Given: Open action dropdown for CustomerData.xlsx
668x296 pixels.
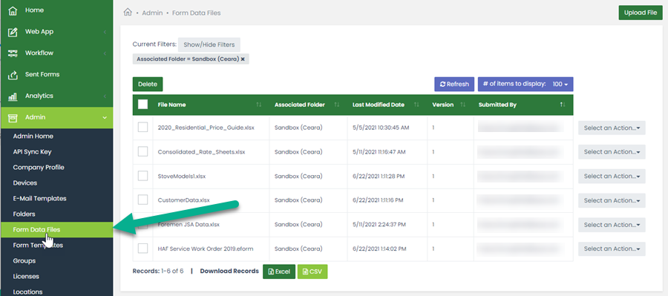Looking at the screenshot, I should coord(612,200).
